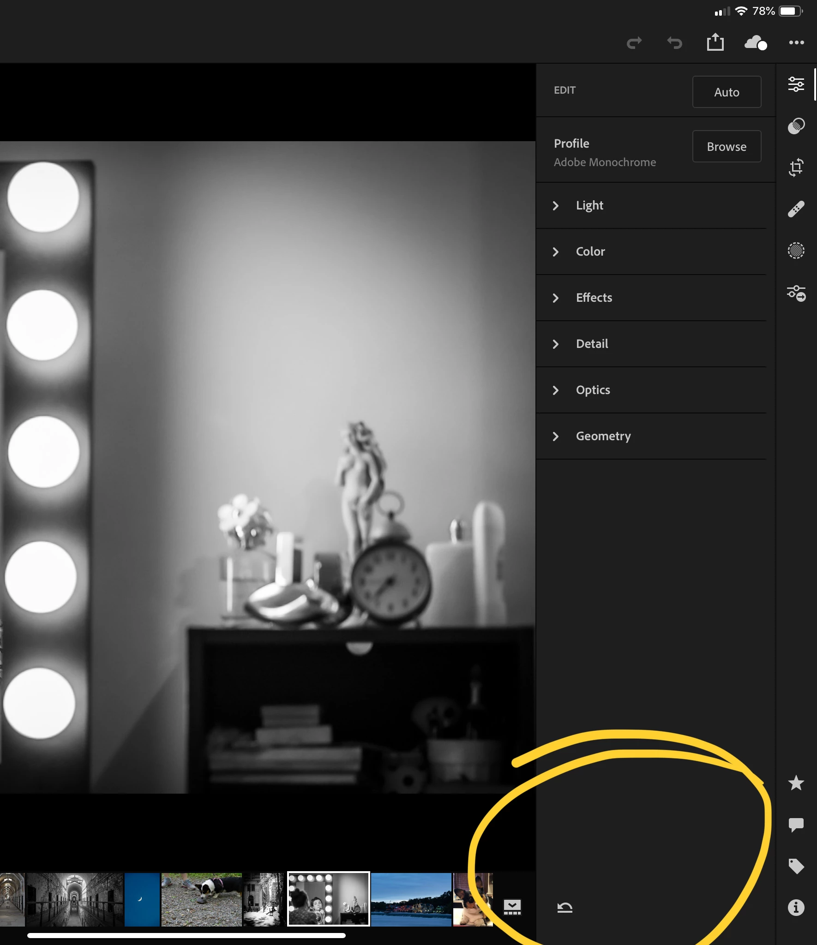Select the Edit sliders panel icon
Image resolution: width=817 pixels, height=945 pixels.
pyautogui.click(x=796, y=84)
